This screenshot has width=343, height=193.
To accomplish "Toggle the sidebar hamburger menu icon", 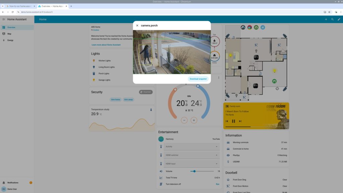I will 4,19.
